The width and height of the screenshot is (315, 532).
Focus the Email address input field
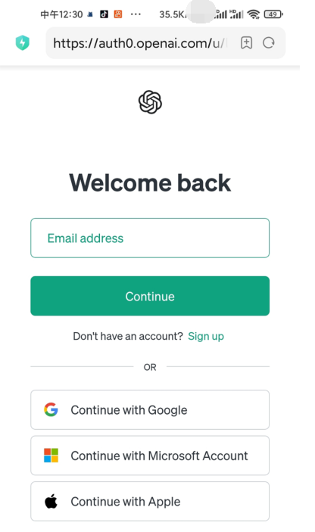[x=150, y=238]
